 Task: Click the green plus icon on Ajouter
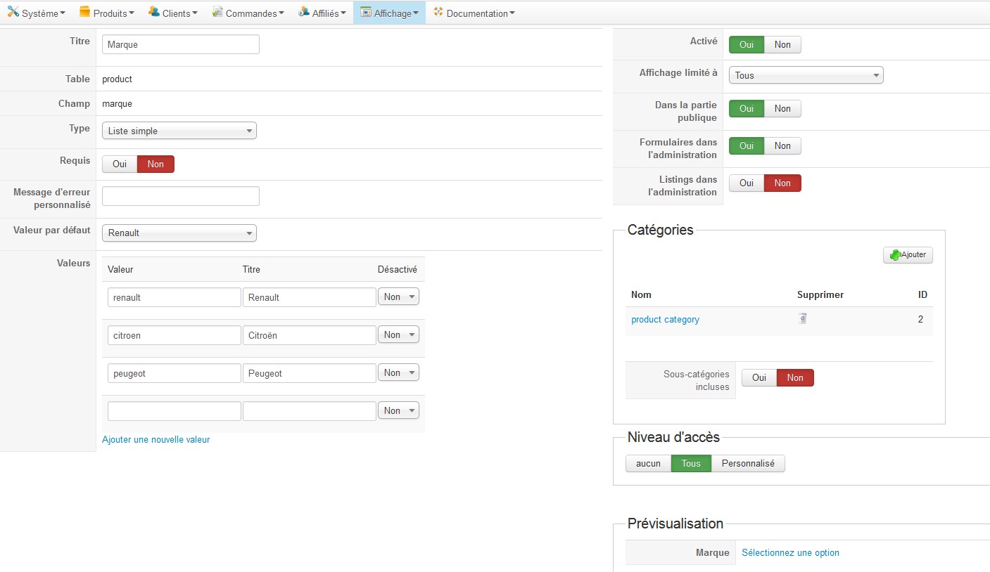895,255
